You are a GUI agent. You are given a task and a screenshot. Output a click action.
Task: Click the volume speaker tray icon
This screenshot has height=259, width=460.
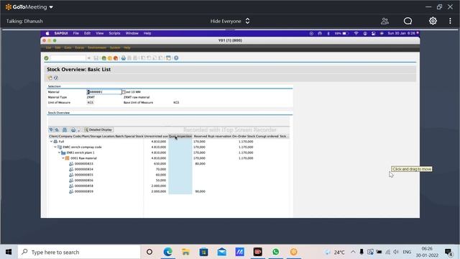pos(396,252)
